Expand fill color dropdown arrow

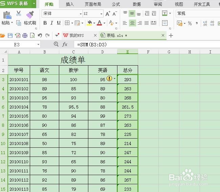coord(94,23)
